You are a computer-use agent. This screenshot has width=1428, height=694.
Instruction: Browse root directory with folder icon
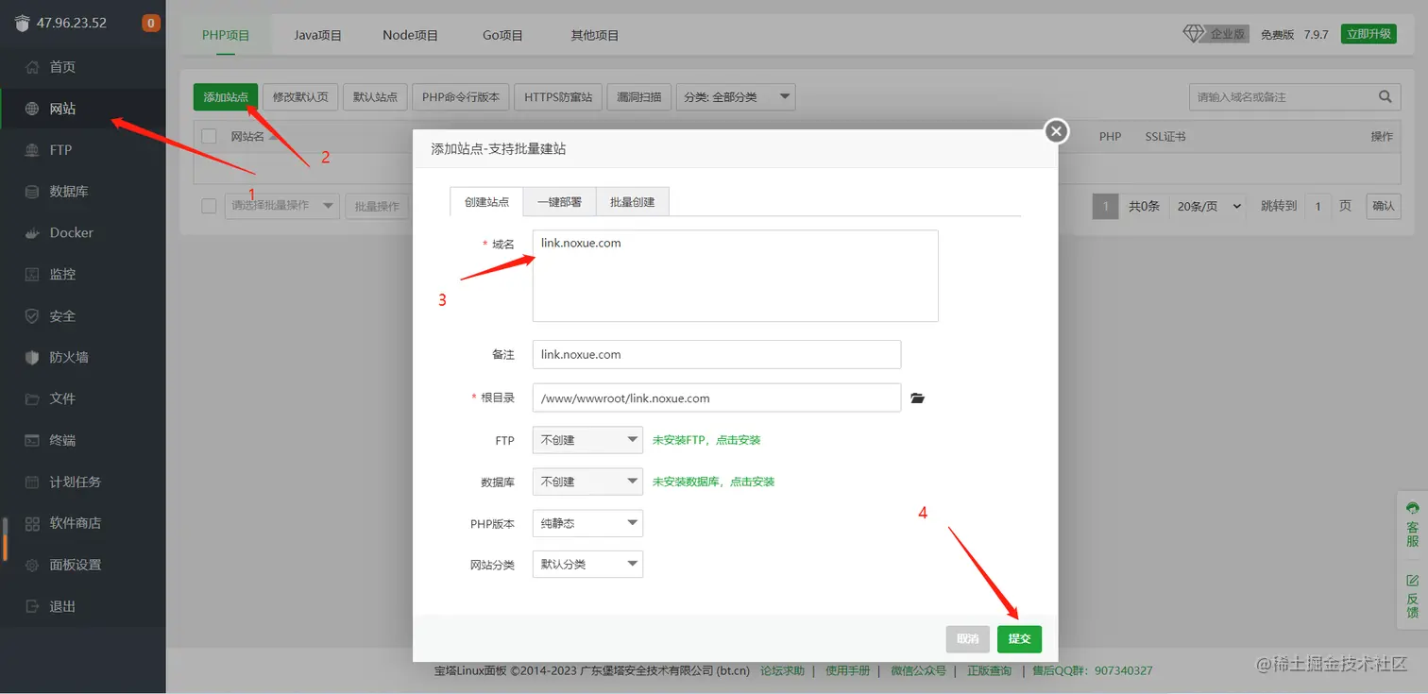[x=917, y=398]
